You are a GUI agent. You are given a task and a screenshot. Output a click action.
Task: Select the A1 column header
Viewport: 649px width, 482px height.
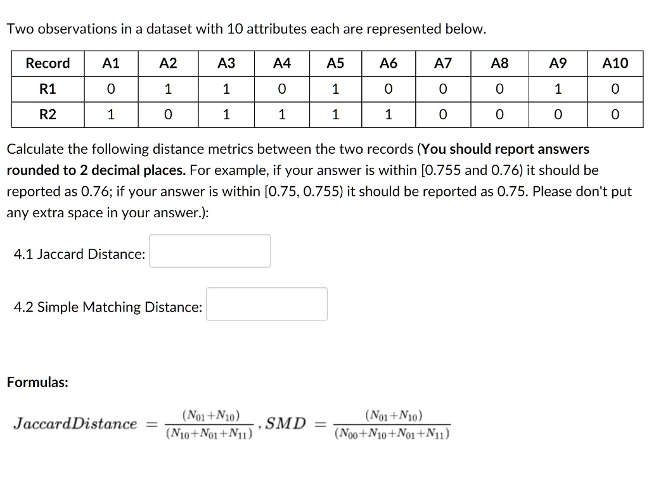coord(111,63)
